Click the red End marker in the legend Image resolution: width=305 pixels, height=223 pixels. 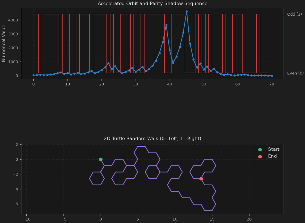click(x=260, y=157)
